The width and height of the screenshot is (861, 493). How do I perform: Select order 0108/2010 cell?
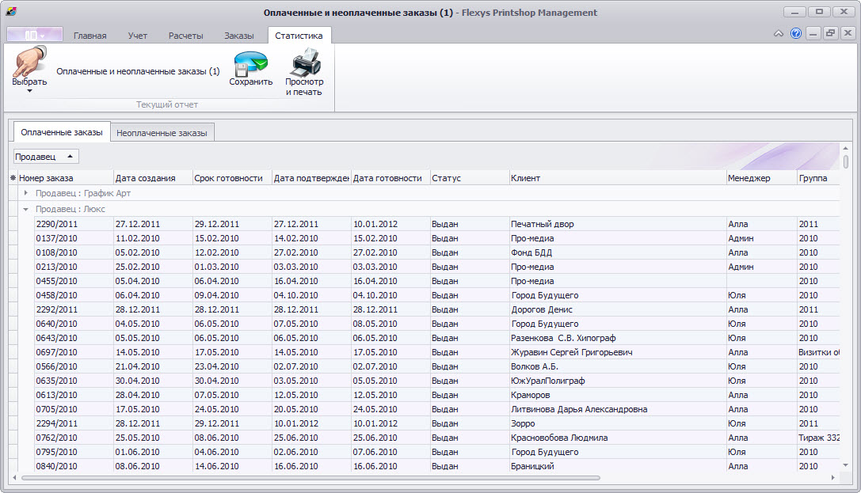(74, 252)
